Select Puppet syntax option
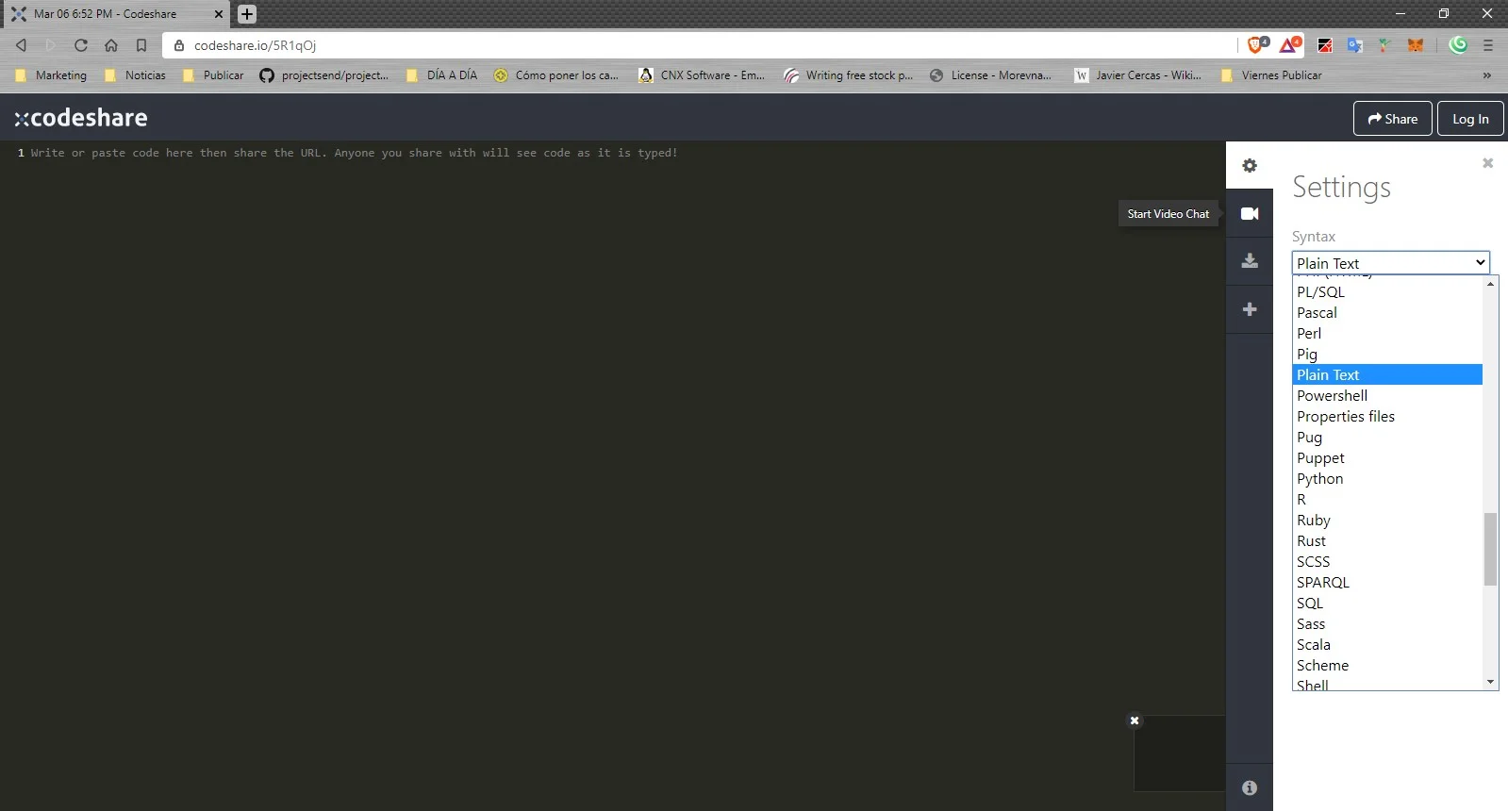This screenshot has height=811, width=1508. [1387, 458]
